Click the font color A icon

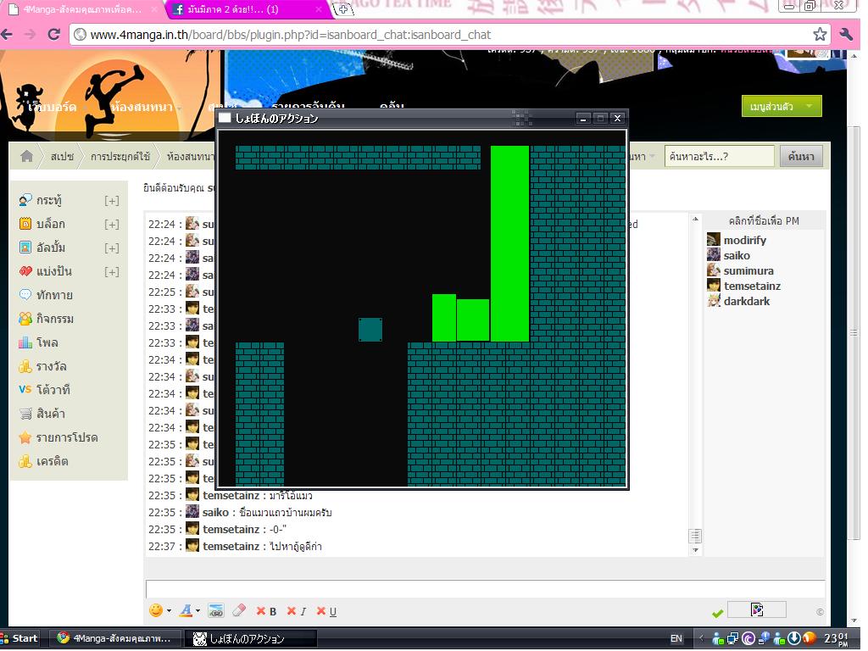coord(186,610)
